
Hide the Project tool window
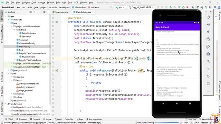(x=48, y=12)
